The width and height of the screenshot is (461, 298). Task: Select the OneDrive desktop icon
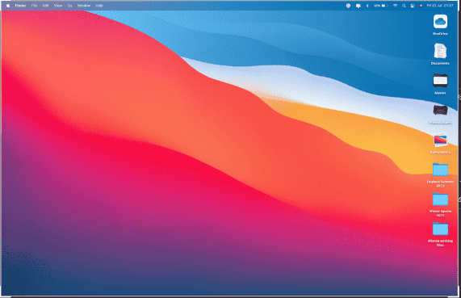[x=440, y=25]
